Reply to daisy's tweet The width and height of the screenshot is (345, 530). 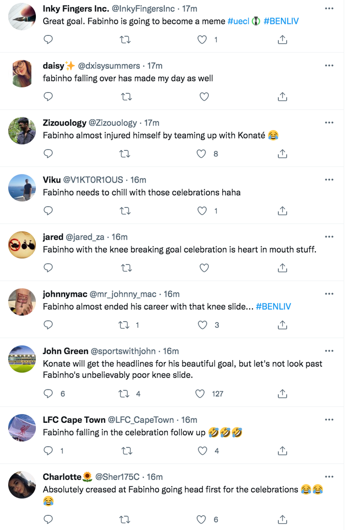tap(48, 97)
